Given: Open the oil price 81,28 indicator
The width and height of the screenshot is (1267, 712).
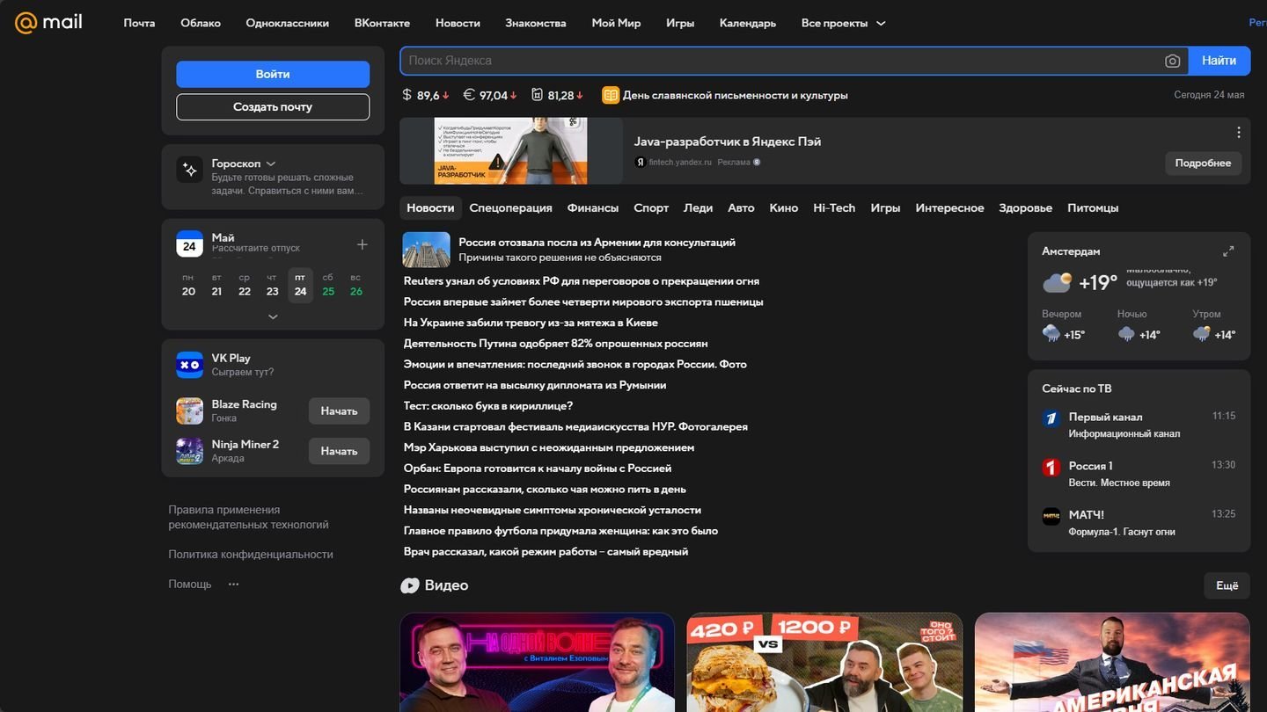Looking at the screenshot, I should coord(558,95).
